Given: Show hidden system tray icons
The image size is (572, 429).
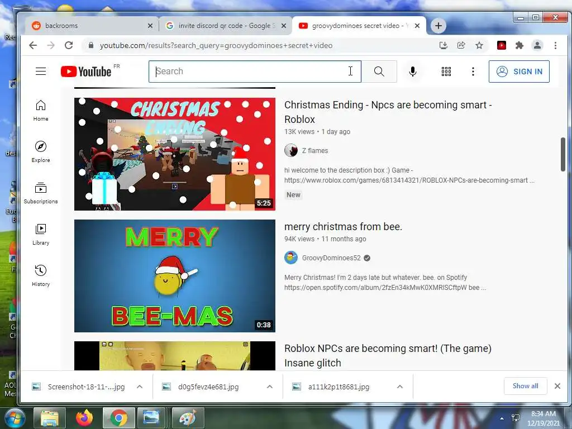Looking at the screenshot, I should click(502, 418).
